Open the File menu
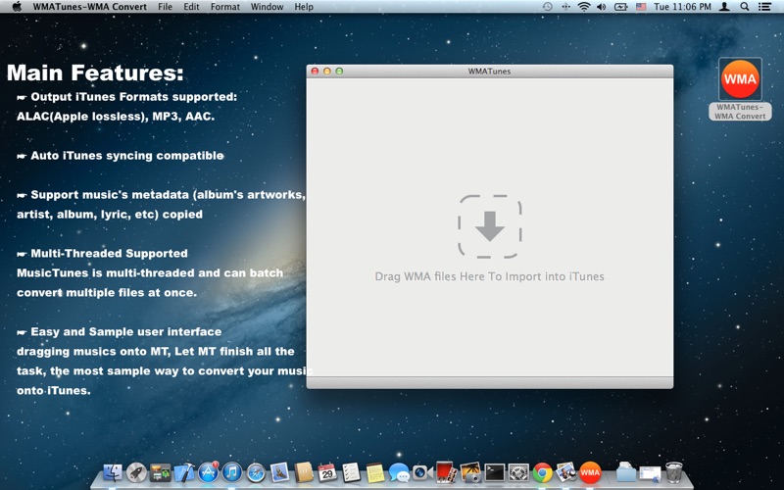Image resolution: width=784 pixels, height=490 pixels. 165,7
